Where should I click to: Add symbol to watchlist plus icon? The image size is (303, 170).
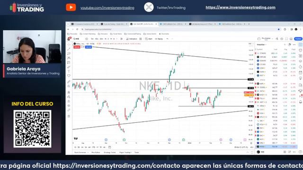pos(285,45)
